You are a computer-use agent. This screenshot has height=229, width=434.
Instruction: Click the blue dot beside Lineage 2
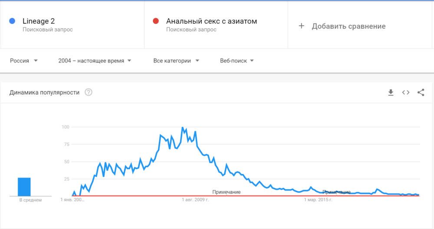point(12,21)
